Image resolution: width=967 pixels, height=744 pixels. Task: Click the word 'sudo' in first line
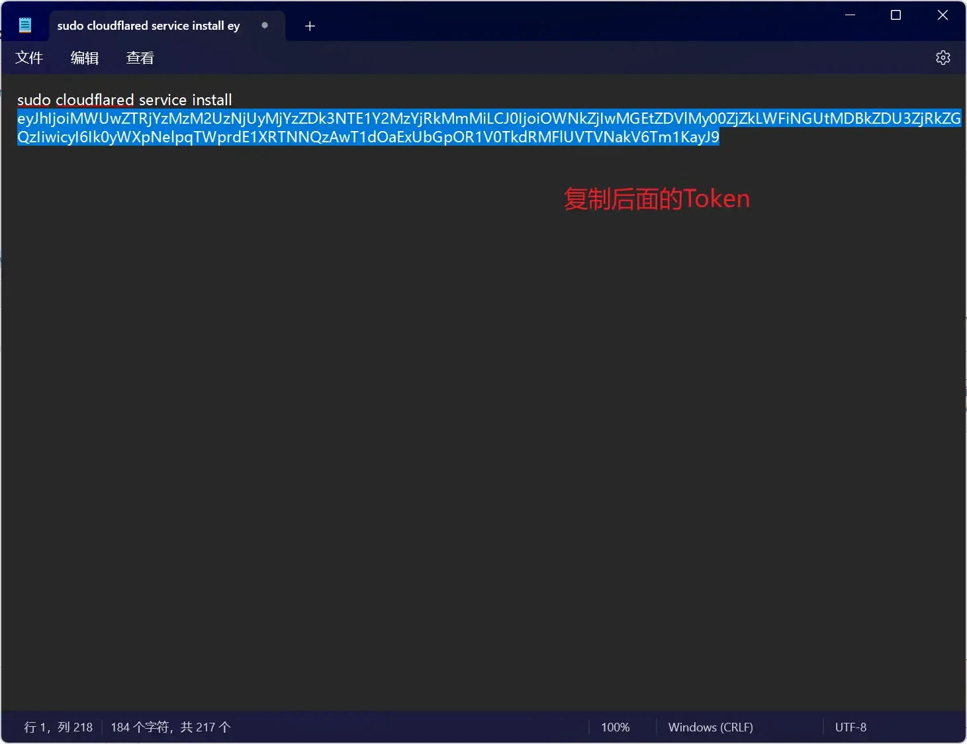pos(34,100)
